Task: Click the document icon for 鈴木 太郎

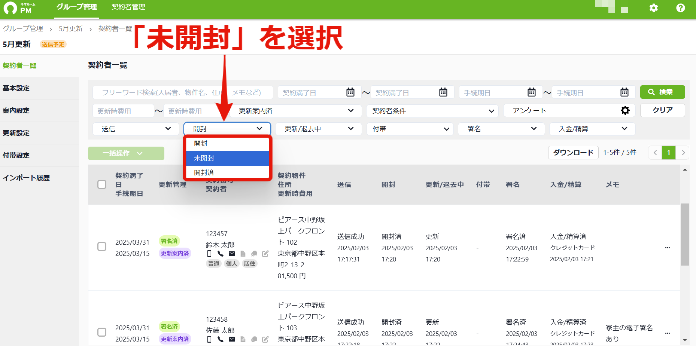Action: (243, 254)
